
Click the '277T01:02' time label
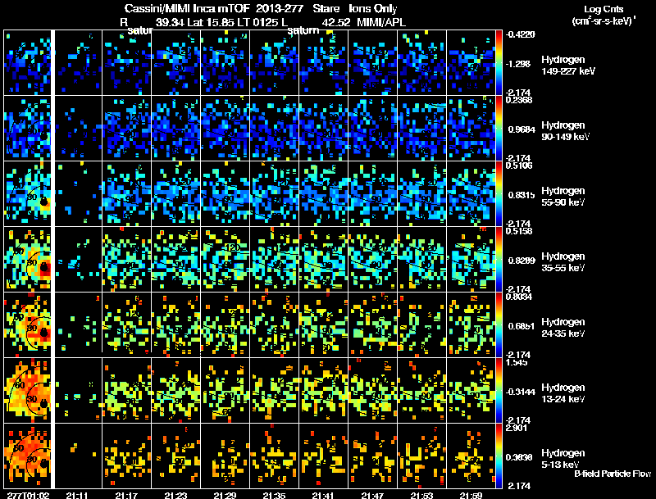tap(28, 496)
